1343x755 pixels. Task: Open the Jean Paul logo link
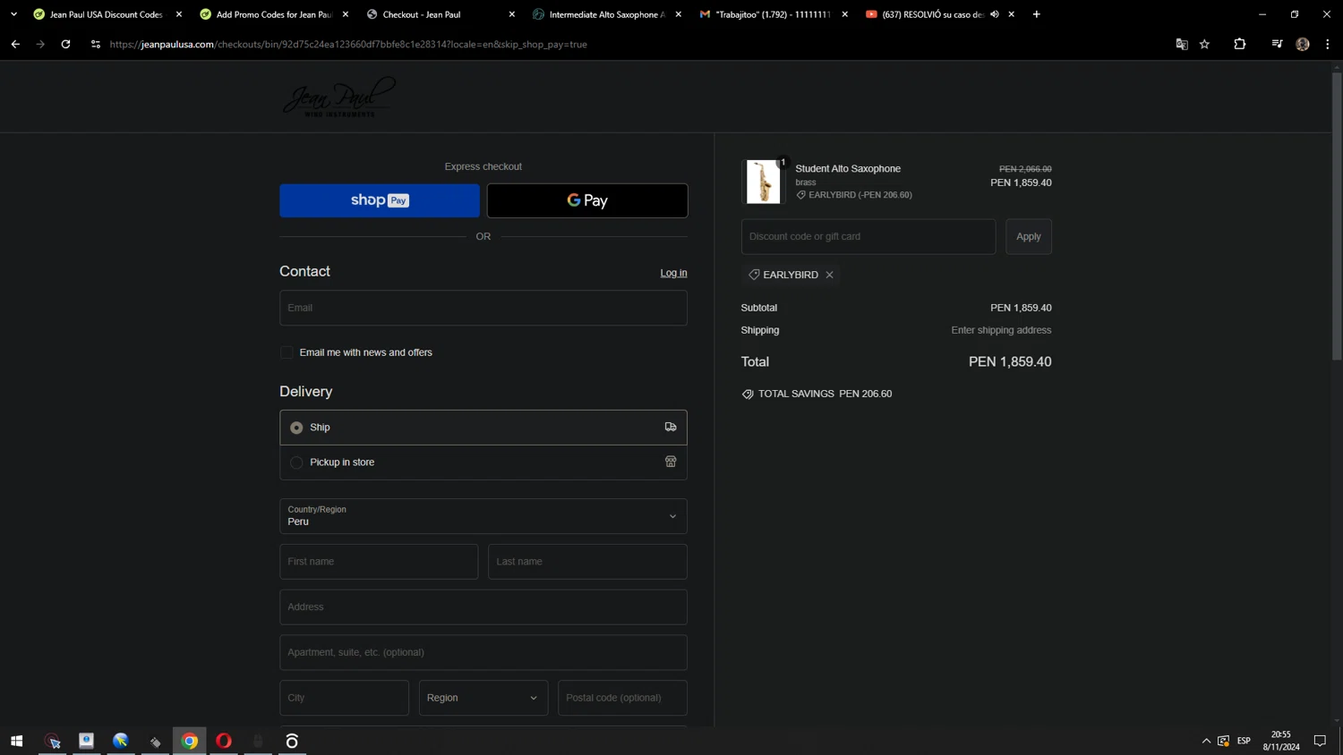(x=339, y=97)
